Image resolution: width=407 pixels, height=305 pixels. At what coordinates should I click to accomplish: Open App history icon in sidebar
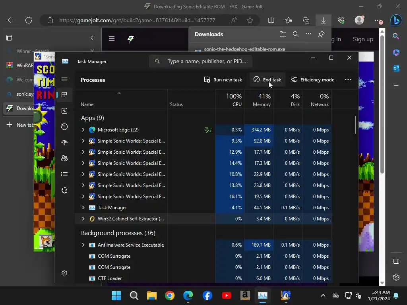click(x=64, y=127)
